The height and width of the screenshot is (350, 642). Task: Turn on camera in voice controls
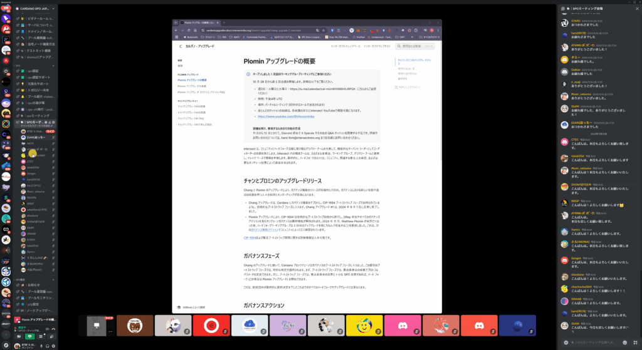tap(19, 336)
